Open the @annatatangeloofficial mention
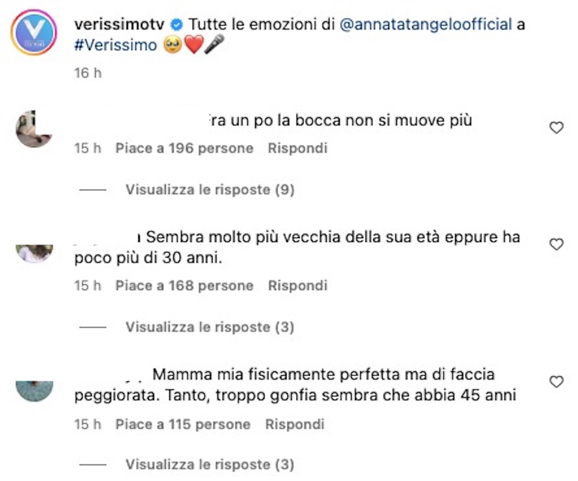The image size is (578, 481). pos(426,25)
